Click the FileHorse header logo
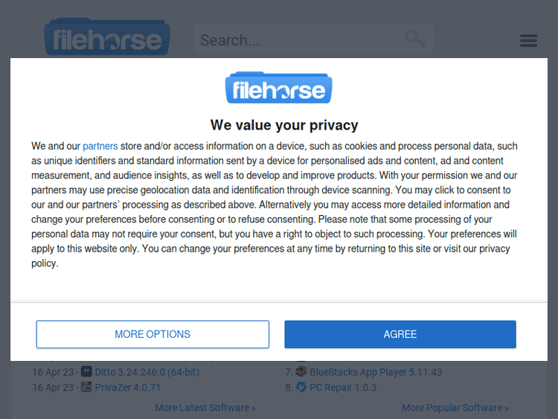This screenshot has height=419, width=558. click(107, 39)
